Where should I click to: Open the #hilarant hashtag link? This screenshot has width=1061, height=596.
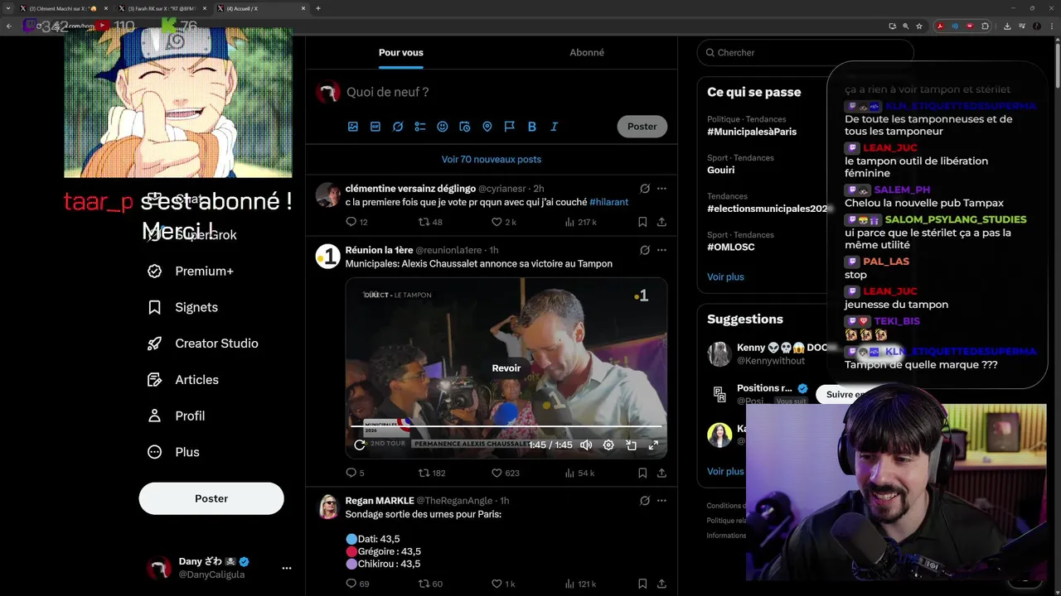(608, 202)
